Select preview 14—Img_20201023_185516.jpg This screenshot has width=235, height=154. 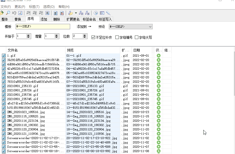[89, 112]
